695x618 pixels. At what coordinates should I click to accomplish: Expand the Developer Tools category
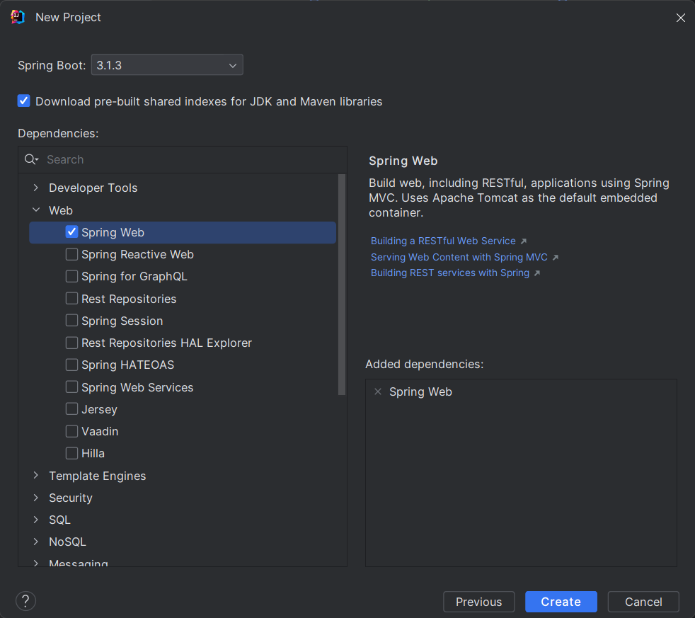[36, 188]
